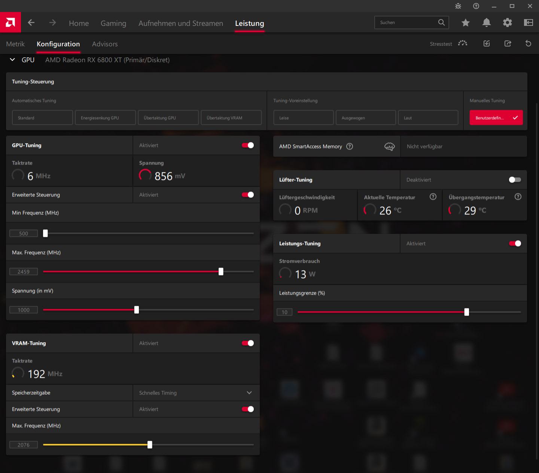Viewport: 539px width, 473px height.
Task: Turn off the Leistungs-Tuning toggle
Action: click(515, 244)
